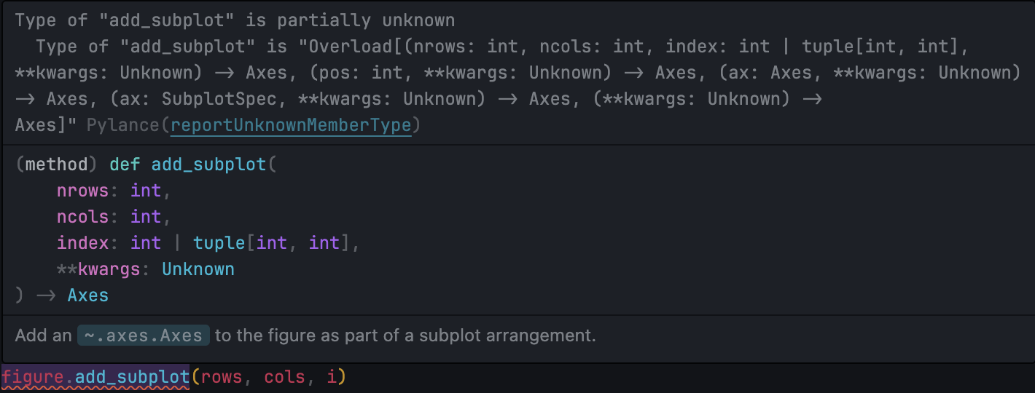
Task: Click the figure variable in code
Action: tap(32, 378)
